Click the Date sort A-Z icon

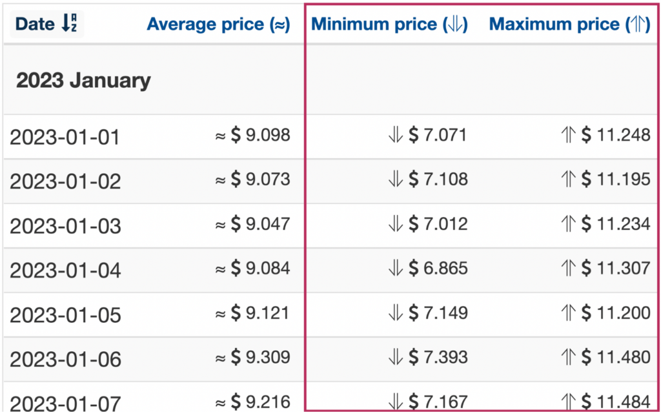(x=69, y=24)
